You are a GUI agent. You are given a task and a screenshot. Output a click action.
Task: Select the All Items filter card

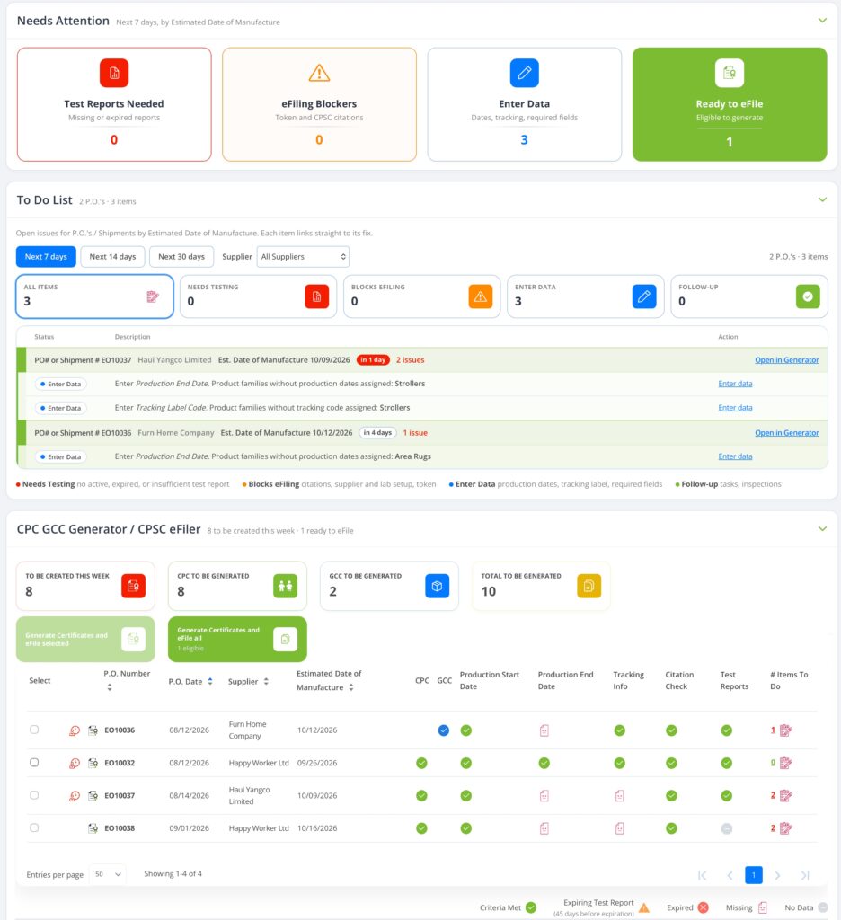94,296
